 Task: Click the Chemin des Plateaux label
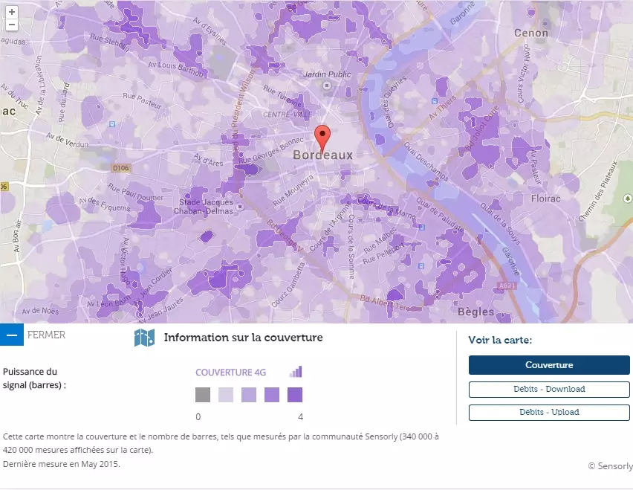coord(598,191)
